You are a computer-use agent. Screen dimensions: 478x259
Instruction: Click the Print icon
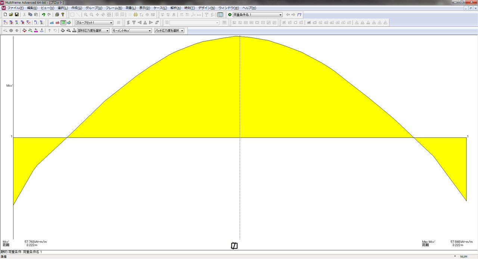tap(57, 15)
